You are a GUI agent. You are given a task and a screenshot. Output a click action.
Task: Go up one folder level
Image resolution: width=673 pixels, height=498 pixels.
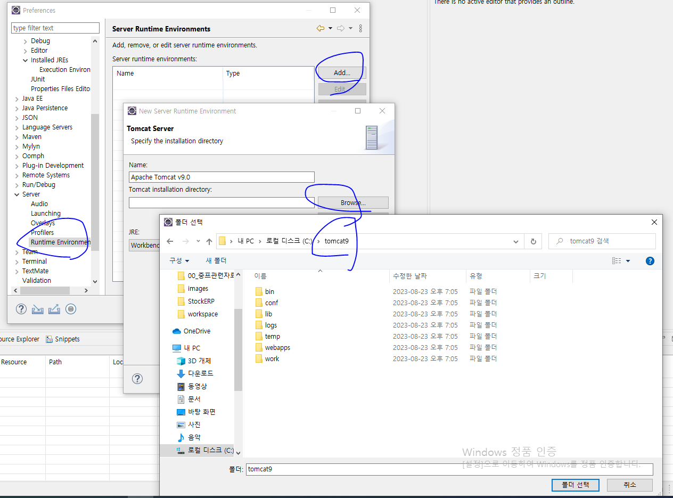(x=209, y=241)
